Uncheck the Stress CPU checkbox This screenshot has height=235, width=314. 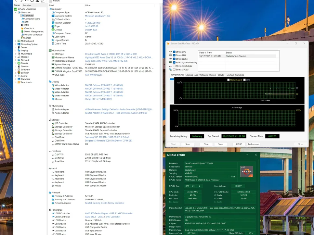(175, 52)
